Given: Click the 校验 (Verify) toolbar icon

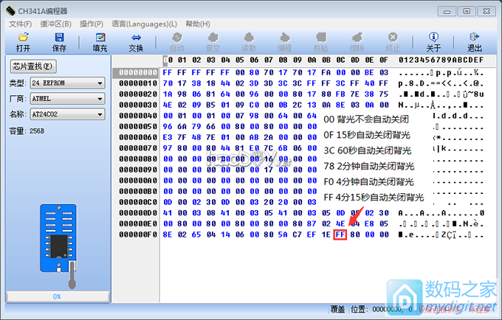Looking at the screenshot, I should (320, 42).
